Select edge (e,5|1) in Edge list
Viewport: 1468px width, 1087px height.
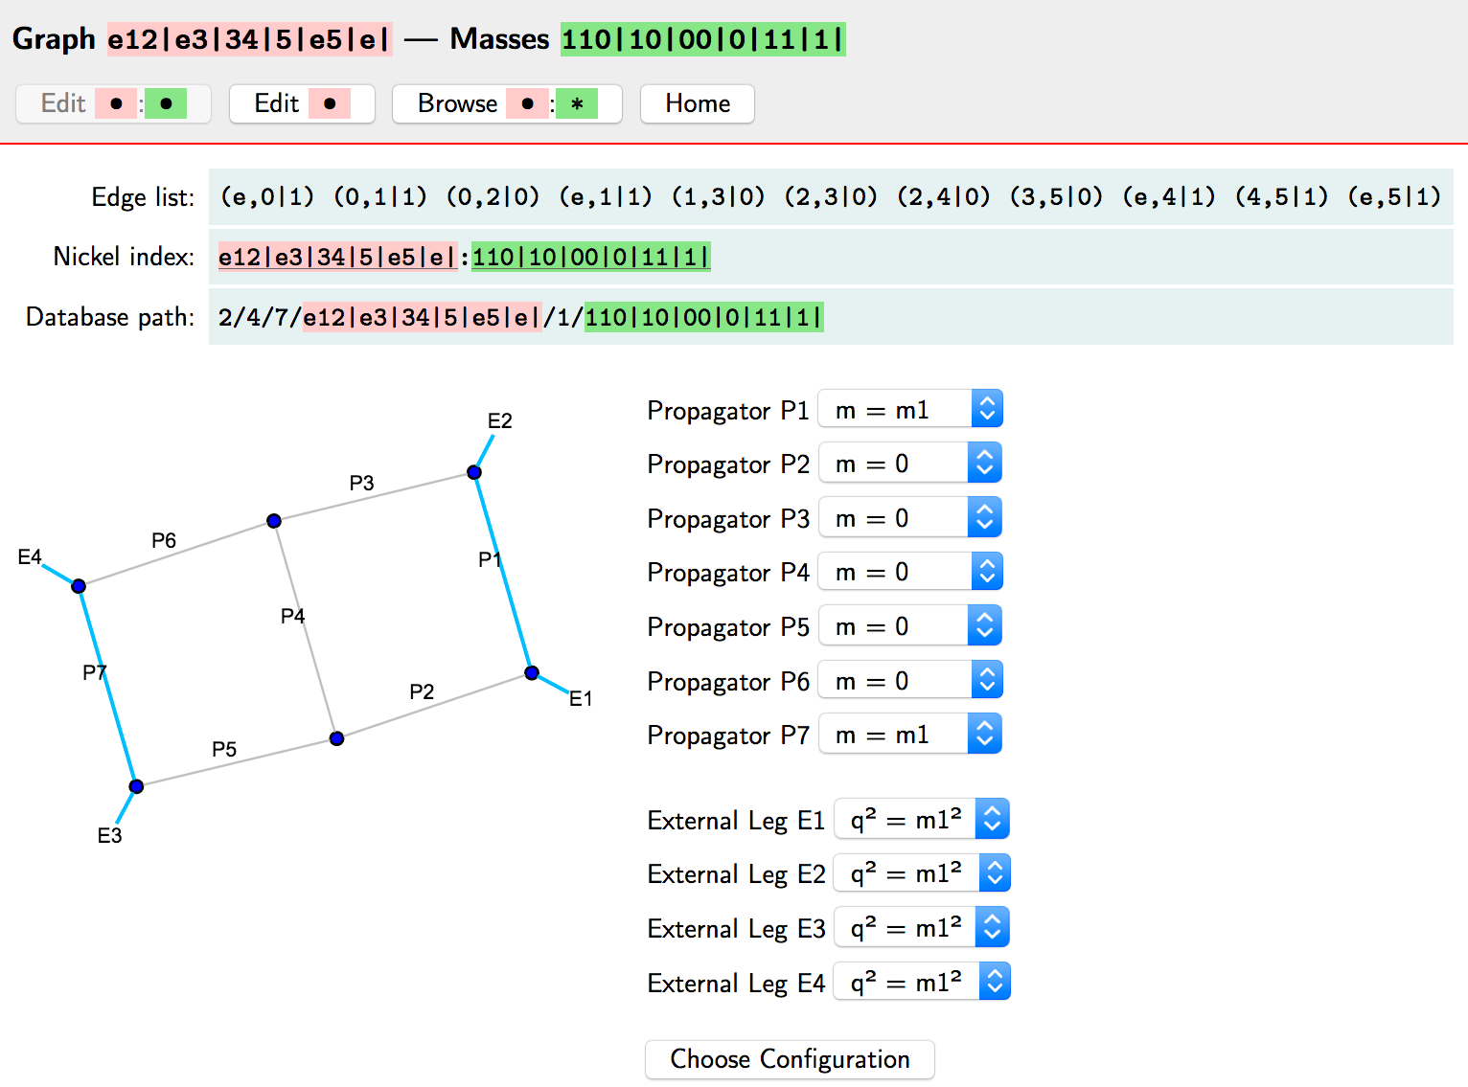[x=1395, y=196]
